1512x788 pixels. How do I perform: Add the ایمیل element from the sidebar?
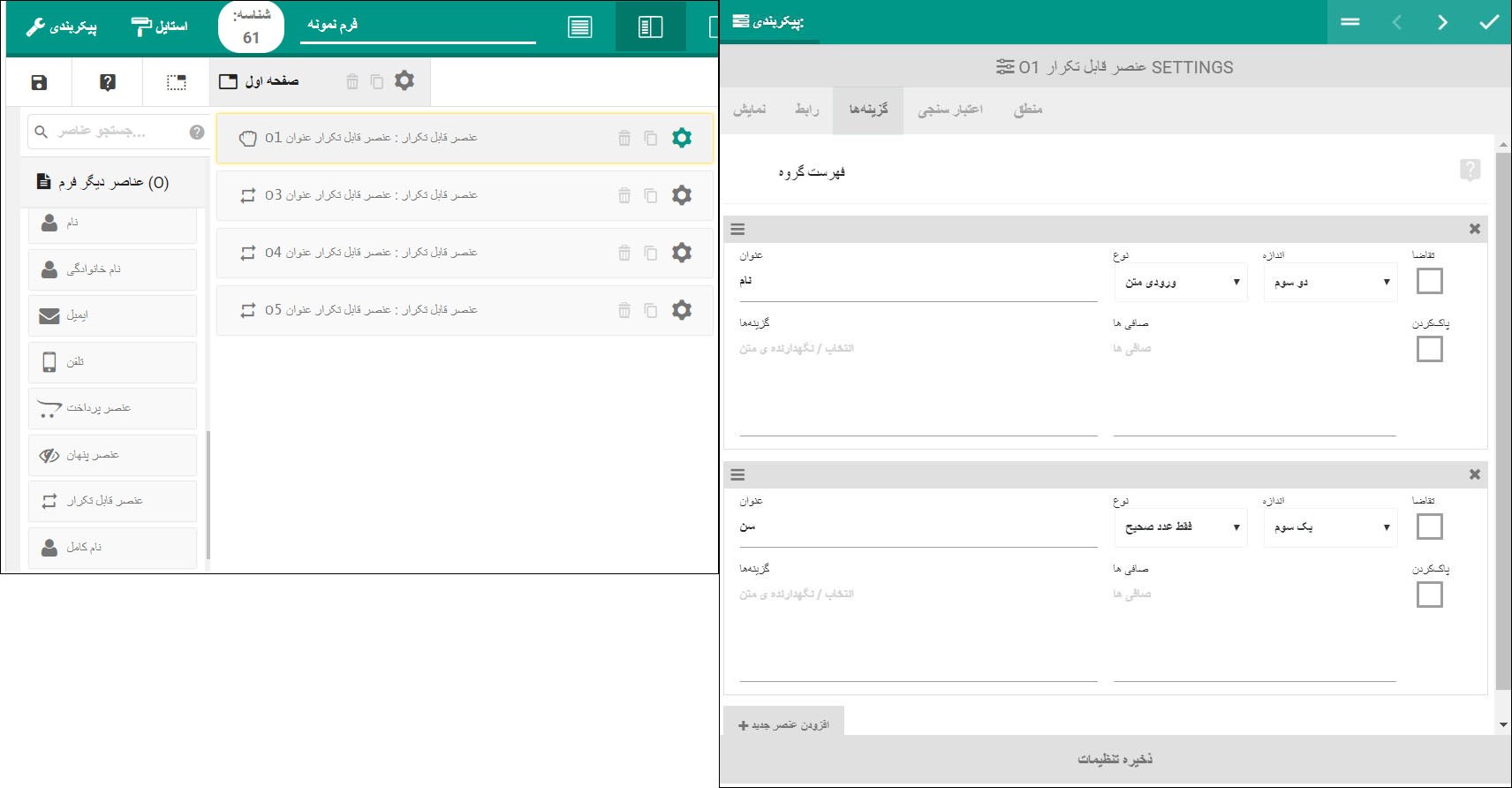click(112, 315)
